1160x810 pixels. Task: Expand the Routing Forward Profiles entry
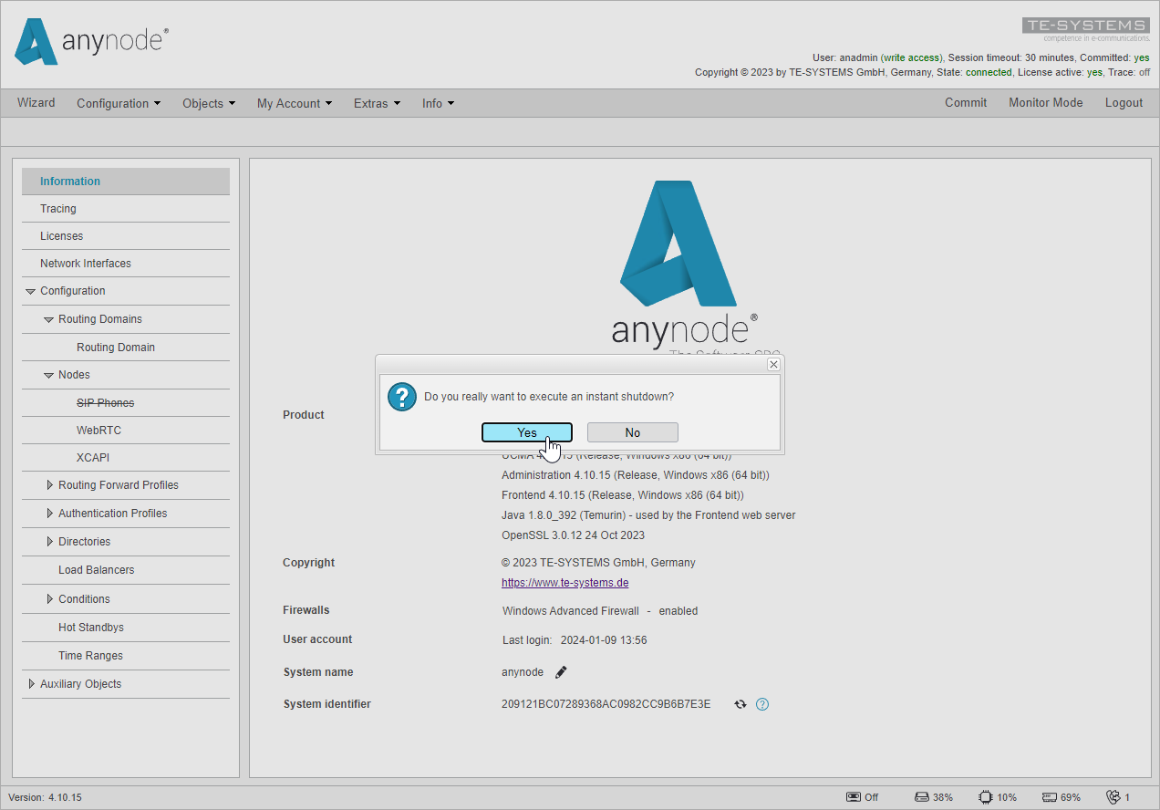point(50,484)
